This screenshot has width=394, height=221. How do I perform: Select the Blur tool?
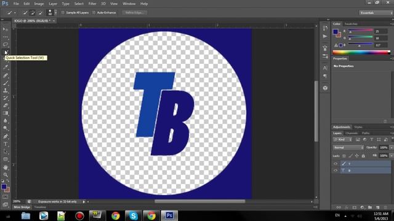point(6,121)
